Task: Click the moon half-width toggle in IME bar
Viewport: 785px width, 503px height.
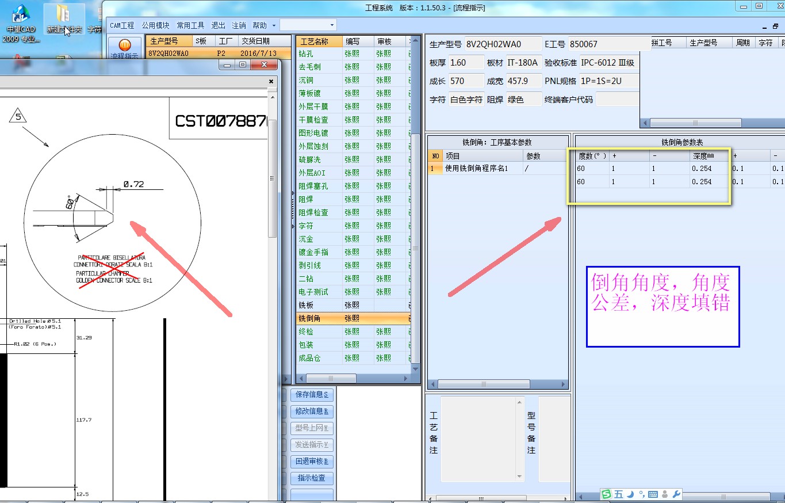Action: click(630, 494)
